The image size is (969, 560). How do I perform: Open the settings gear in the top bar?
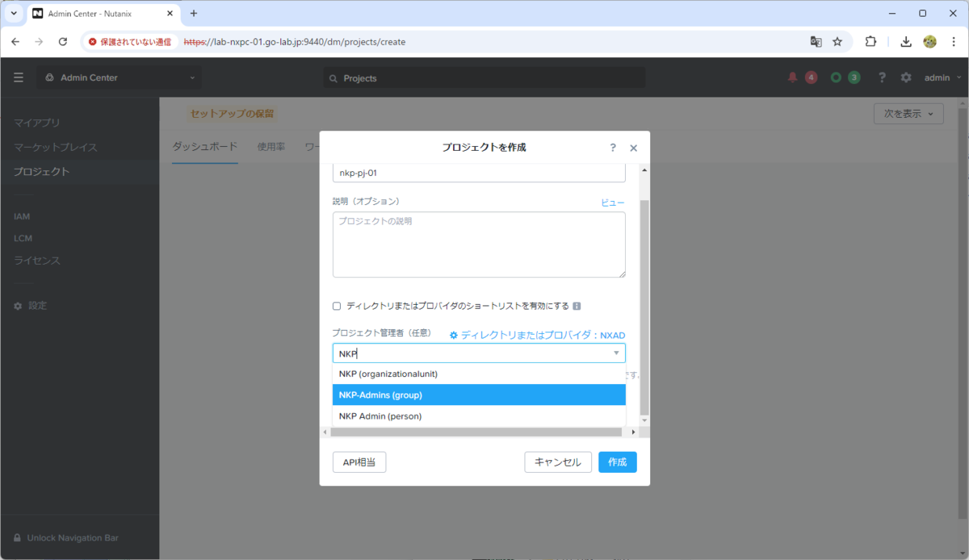pos(906,77)
